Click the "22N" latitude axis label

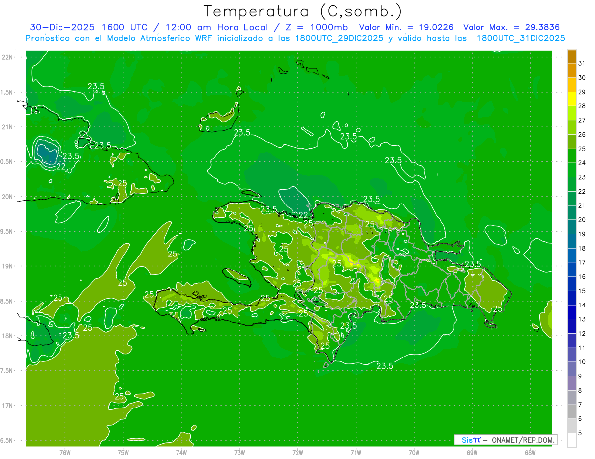8,57
